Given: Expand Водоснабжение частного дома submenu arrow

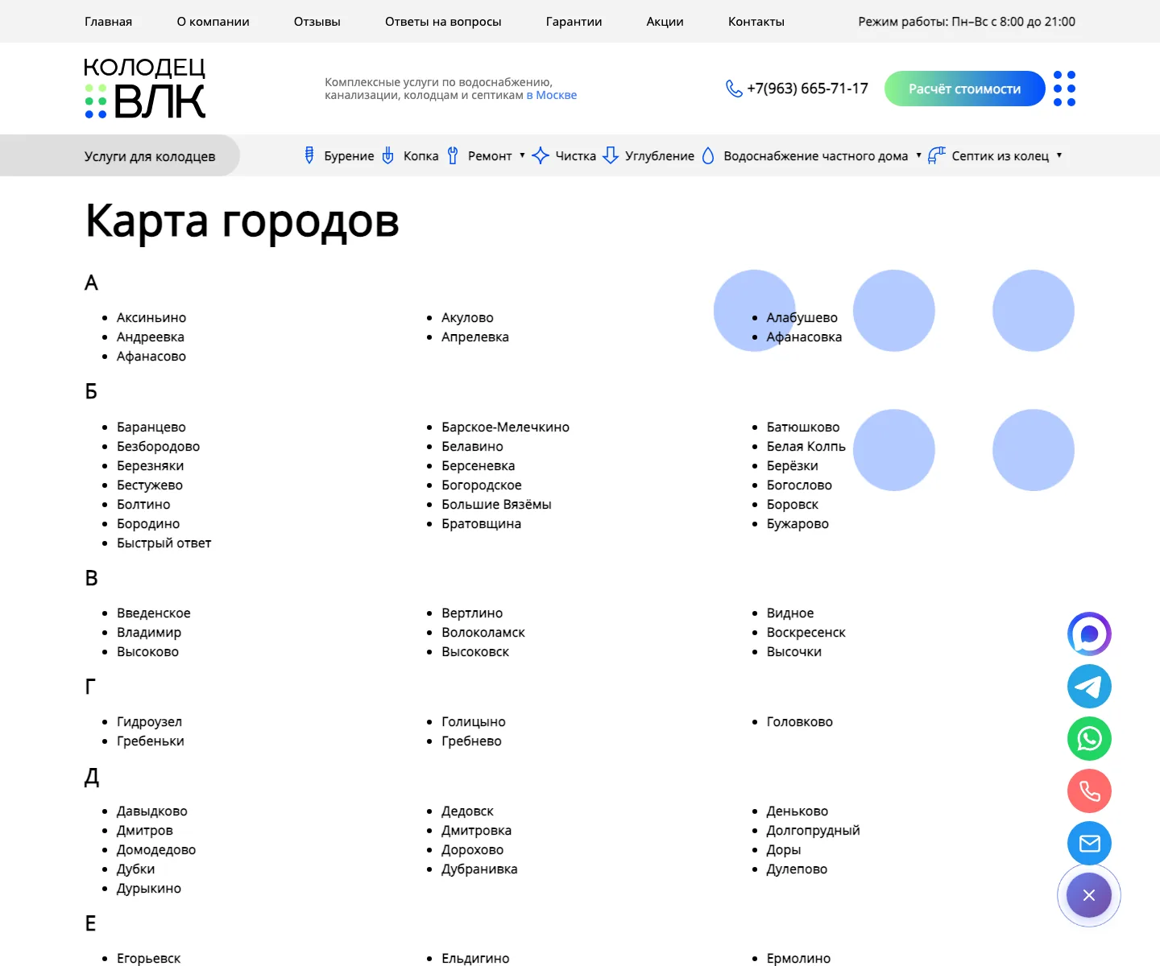Looking at the screenshot, I should (918, 155).
